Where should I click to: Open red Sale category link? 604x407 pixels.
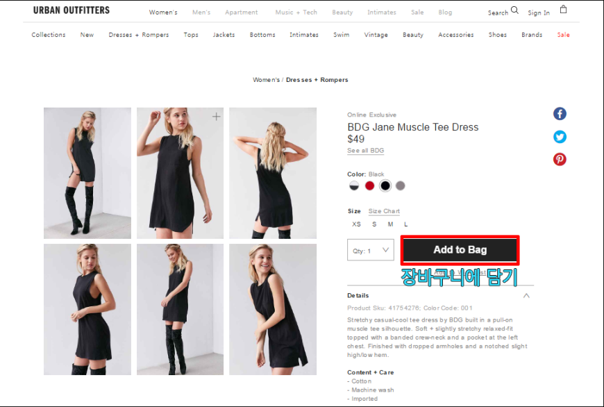coord(563,35)
